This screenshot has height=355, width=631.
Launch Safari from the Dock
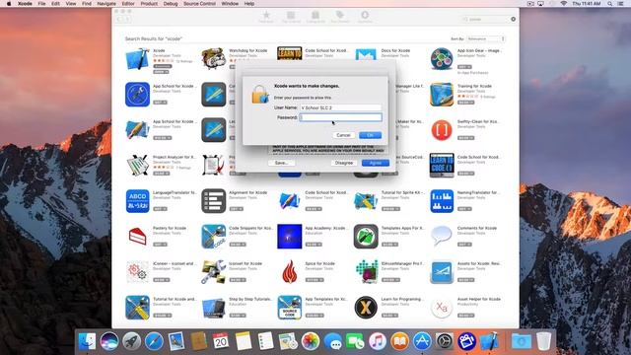[x=154, y=341]
